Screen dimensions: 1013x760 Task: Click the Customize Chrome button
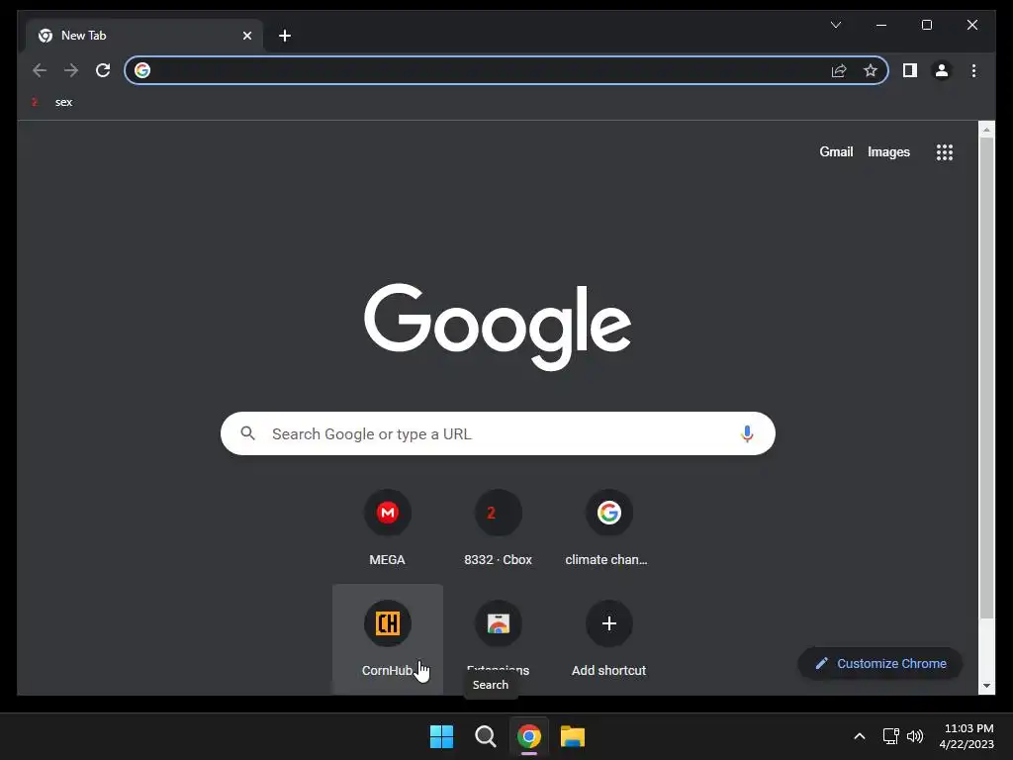click(880, 664)
